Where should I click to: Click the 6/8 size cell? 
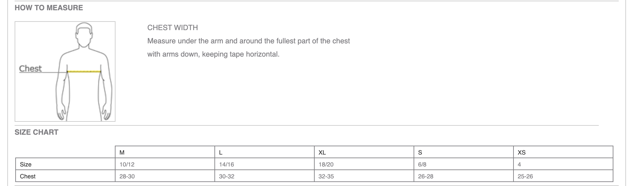click(422, 164)
